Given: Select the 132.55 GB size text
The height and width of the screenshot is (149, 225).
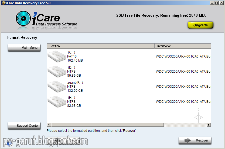Looking at the screenshot, I should [x=75, y=91].
